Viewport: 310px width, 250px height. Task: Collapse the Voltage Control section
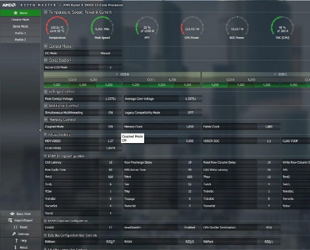[x=46, y=92]
